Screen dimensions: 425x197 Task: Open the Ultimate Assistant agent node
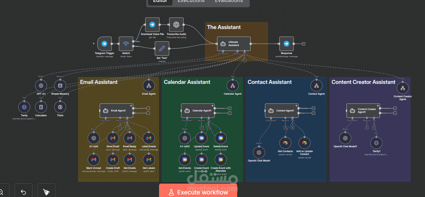pos(234,44)
